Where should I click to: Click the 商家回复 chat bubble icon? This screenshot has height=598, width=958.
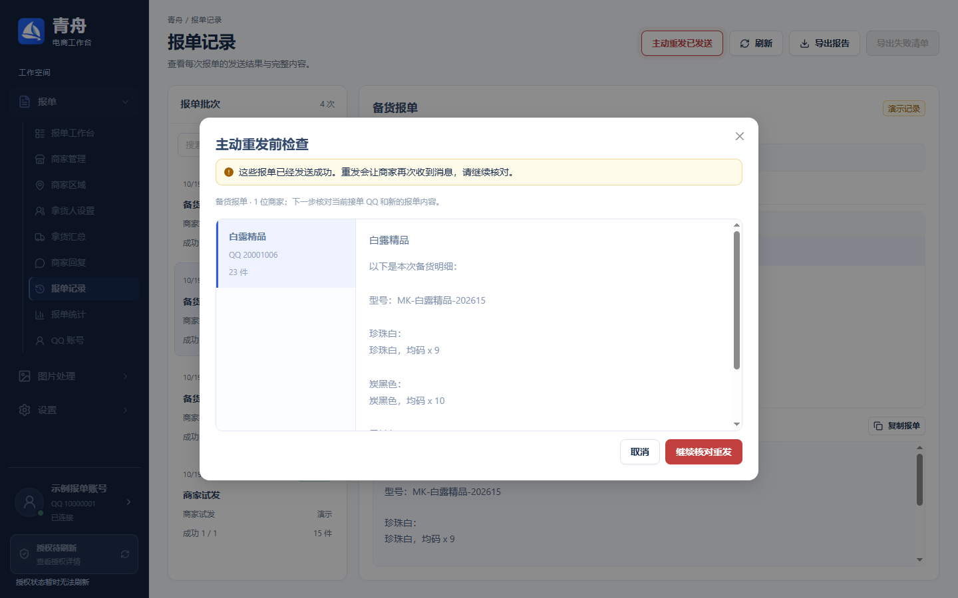pyautogui.click(x=40, y=262)
